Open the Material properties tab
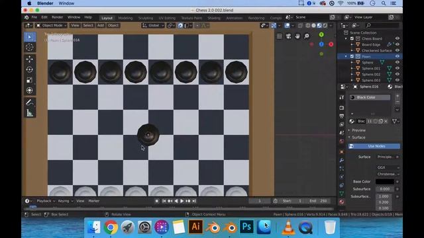 point(342,202)
